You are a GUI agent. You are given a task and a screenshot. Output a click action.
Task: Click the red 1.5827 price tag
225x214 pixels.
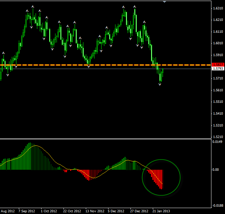pyautogui.click(x=218, y=64)
